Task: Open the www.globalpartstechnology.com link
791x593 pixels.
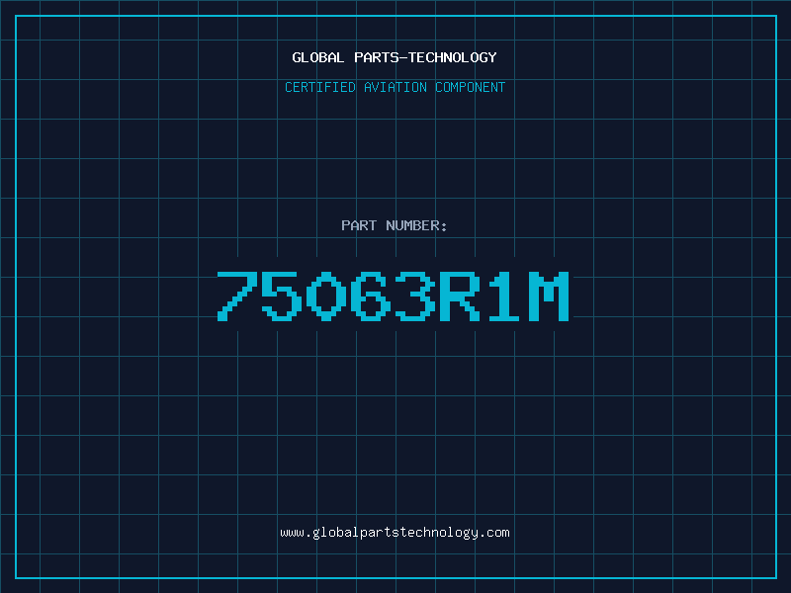Action: tap(395, 533)
